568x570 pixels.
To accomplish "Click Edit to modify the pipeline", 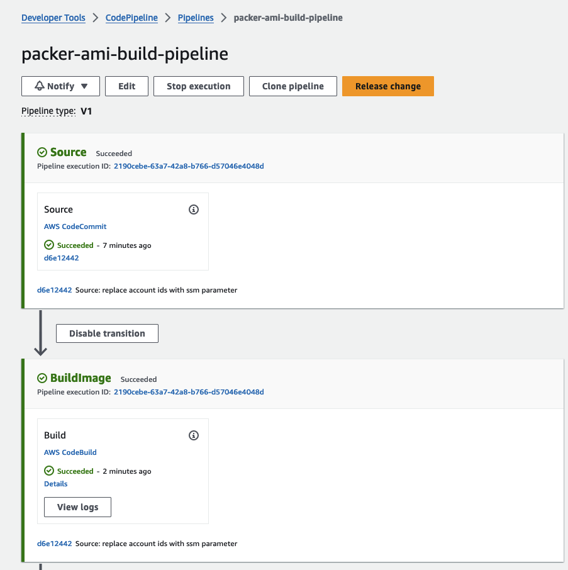I will [126, 86].
